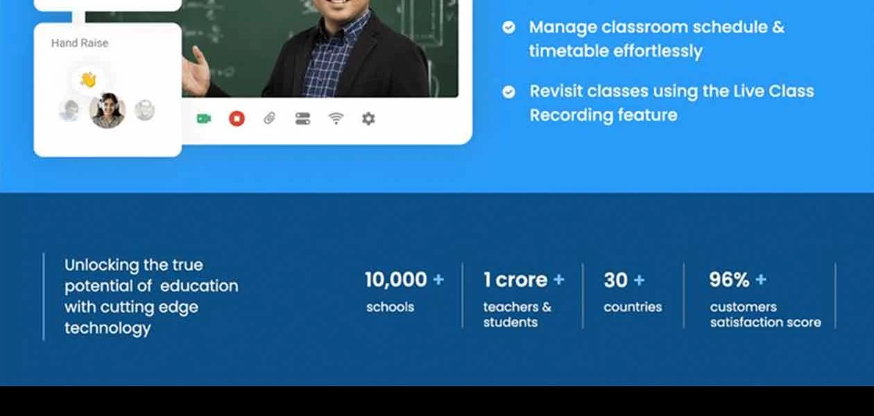Click the Hand Raise panel title

tap(80, 43)
